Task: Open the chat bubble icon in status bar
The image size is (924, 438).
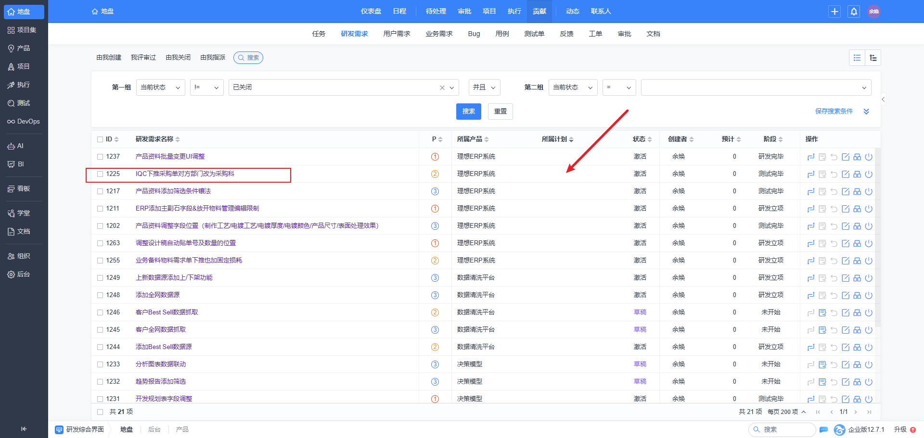Action: 823,429
